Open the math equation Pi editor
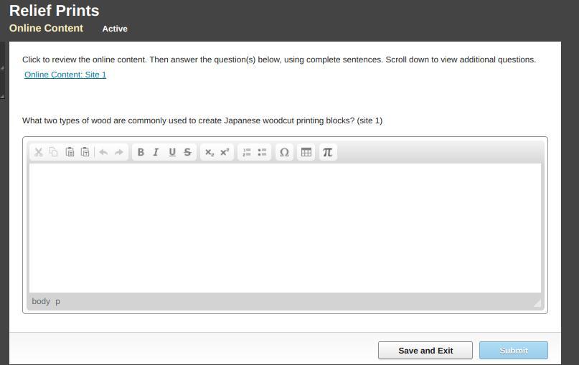The image size is (579, 365). pos(328,152)
